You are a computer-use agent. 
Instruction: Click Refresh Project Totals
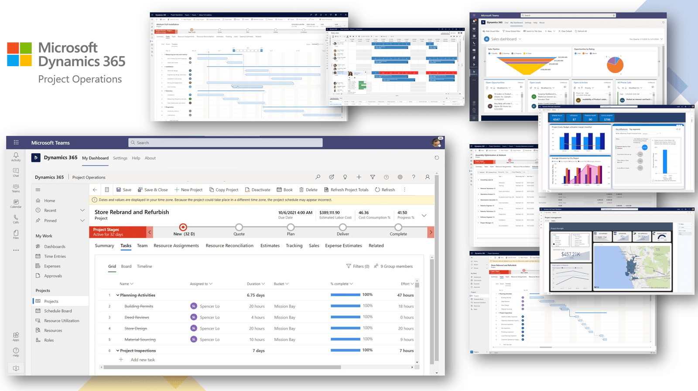pyautogui.click(x=346, y=190)
